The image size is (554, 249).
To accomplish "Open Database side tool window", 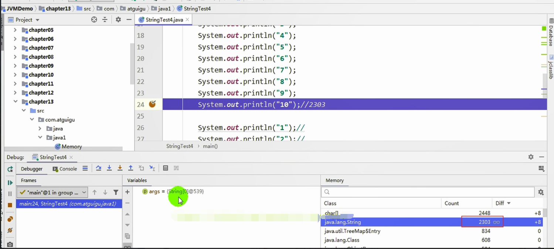I will pyautogui.click(x=550, y=32).
